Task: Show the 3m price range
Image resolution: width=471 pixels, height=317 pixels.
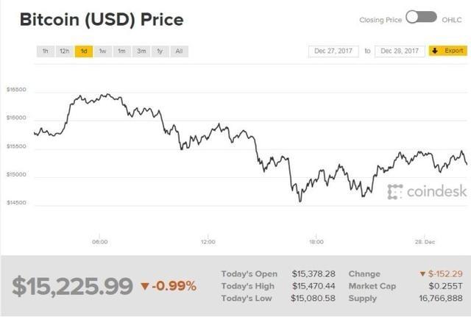Action: (141, 51)
